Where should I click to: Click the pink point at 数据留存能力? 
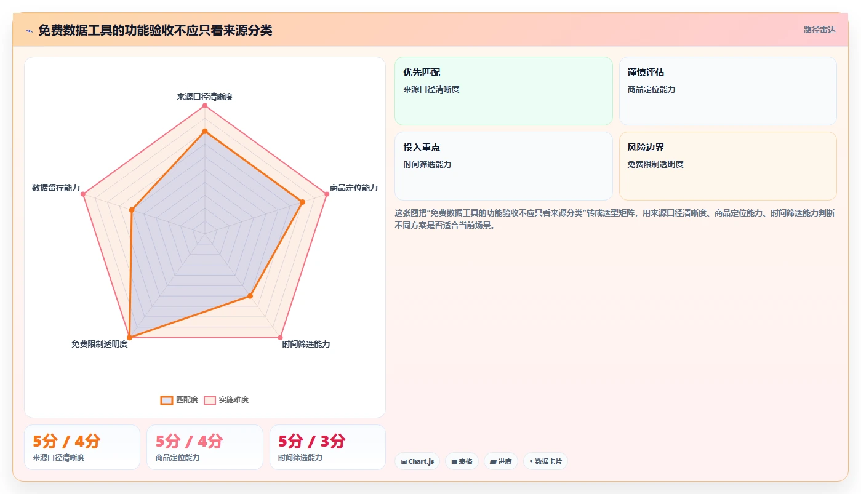[x=84, y=194]
